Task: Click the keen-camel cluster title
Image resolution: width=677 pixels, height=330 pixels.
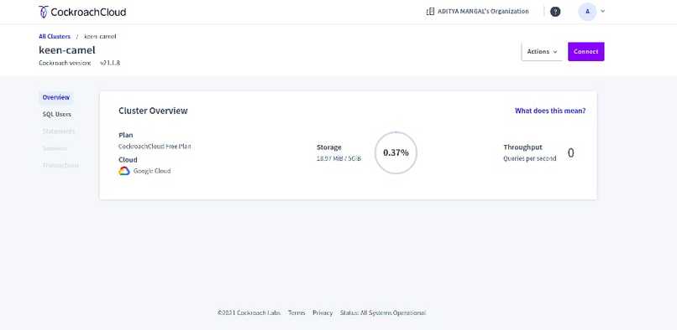Action: tap(67, 50)
